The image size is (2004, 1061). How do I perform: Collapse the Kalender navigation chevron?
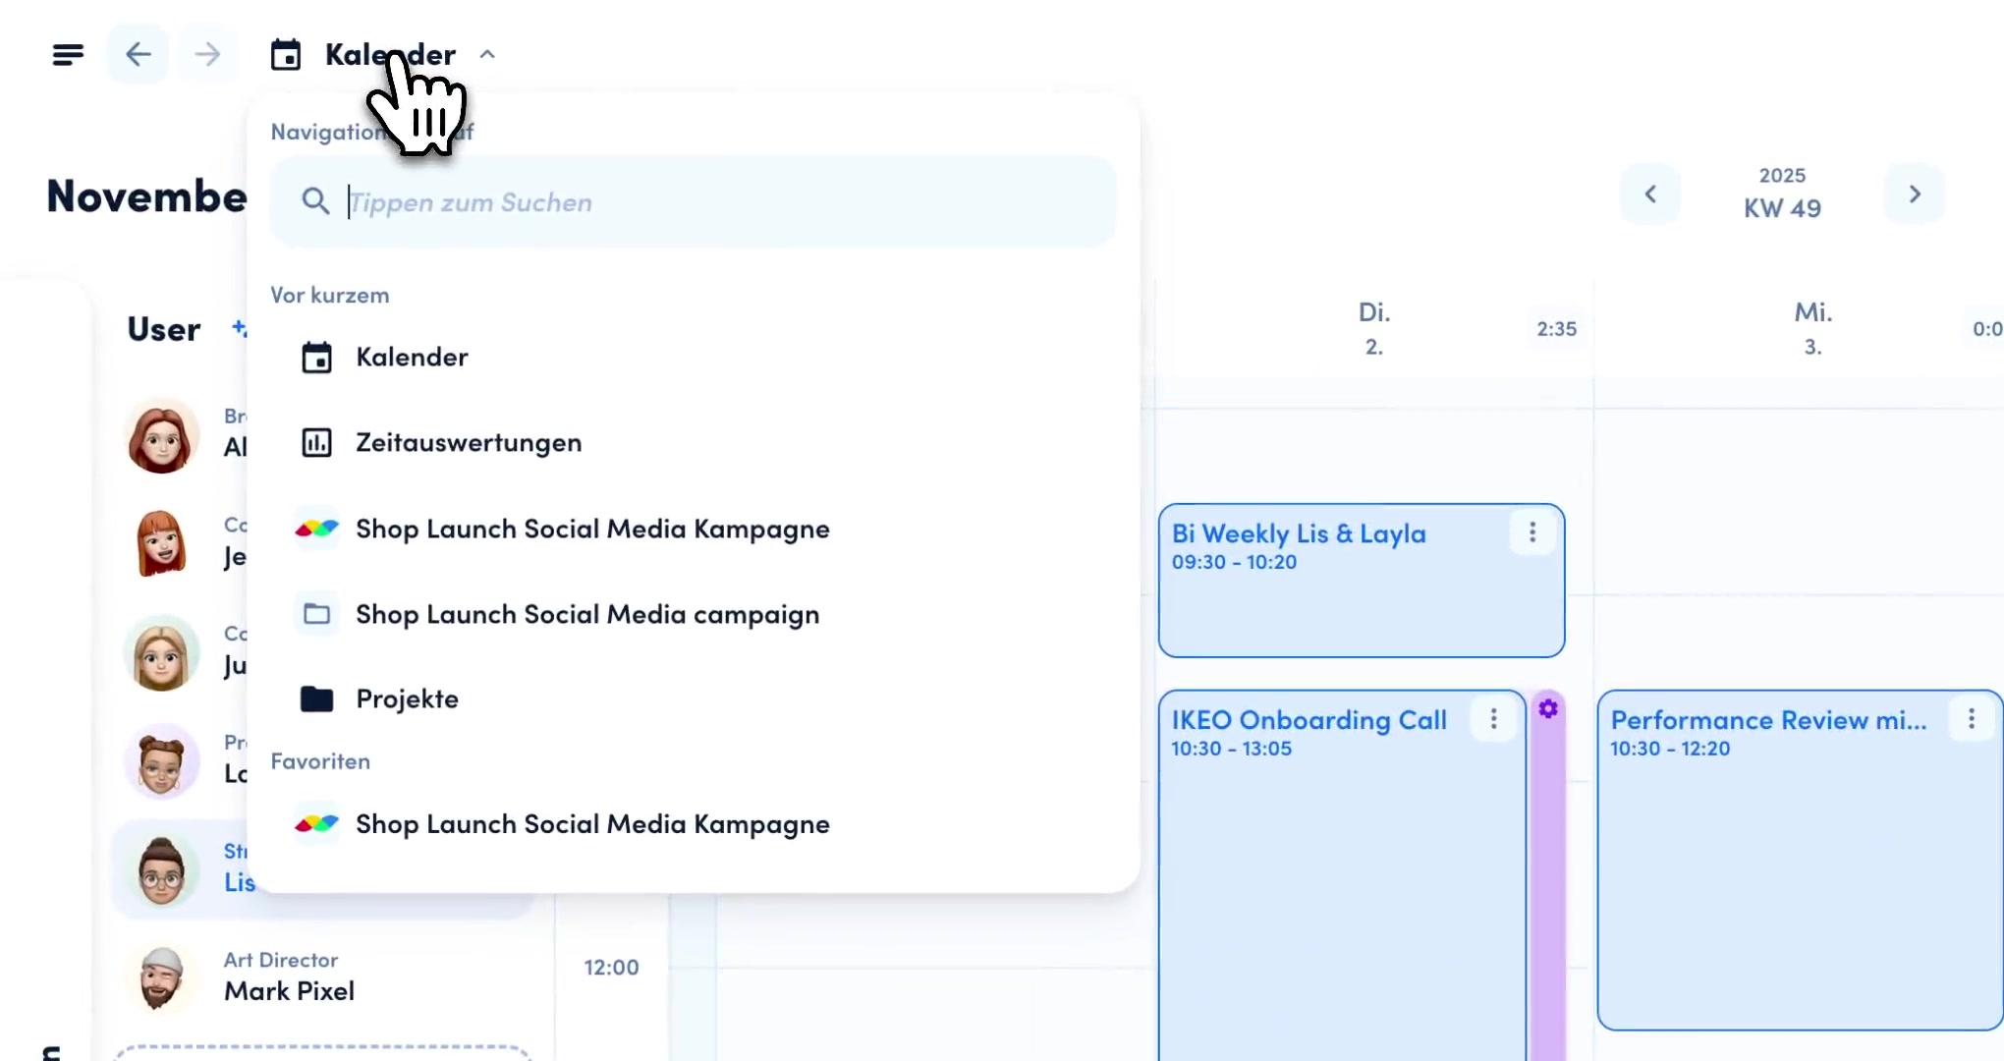click(x=487, y=55)
